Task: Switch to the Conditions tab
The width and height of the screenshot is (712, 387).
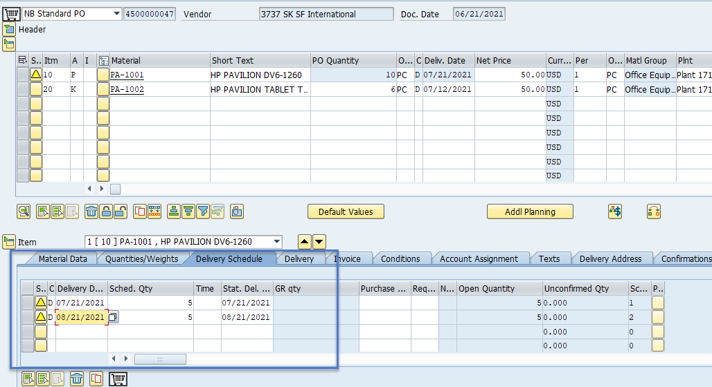Action: click(400, 258)
